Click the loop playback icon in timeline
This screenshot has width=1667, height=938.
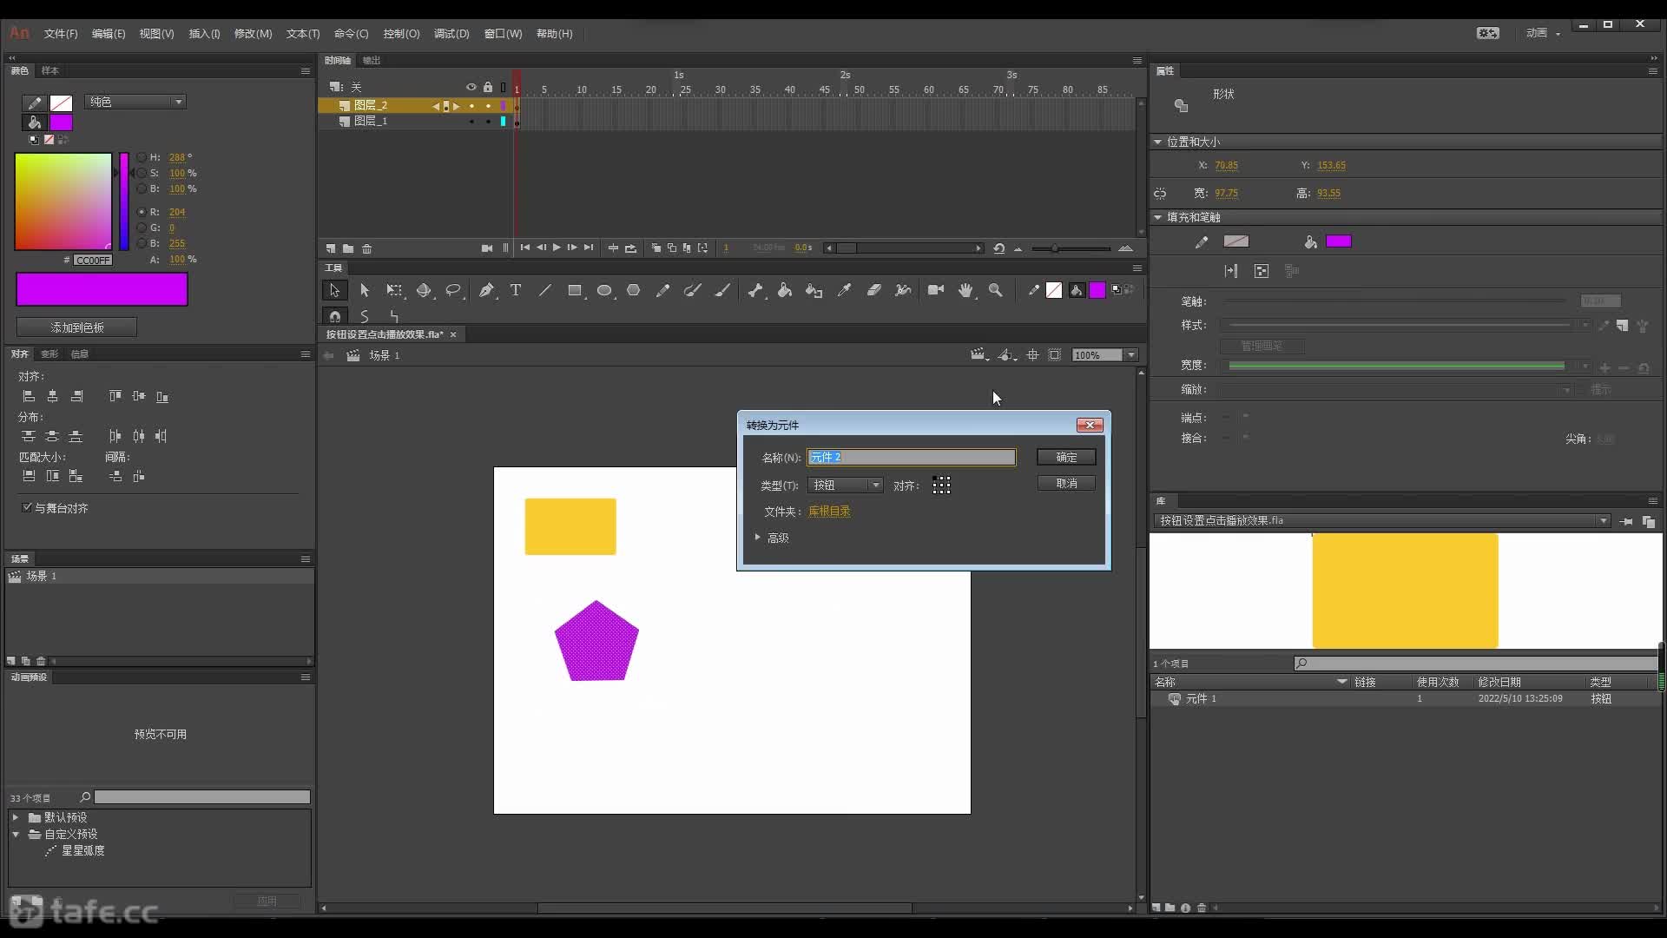click(630, 248)
